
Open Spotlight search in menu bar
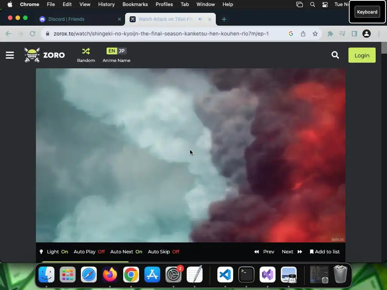click(x=313, y=5)
